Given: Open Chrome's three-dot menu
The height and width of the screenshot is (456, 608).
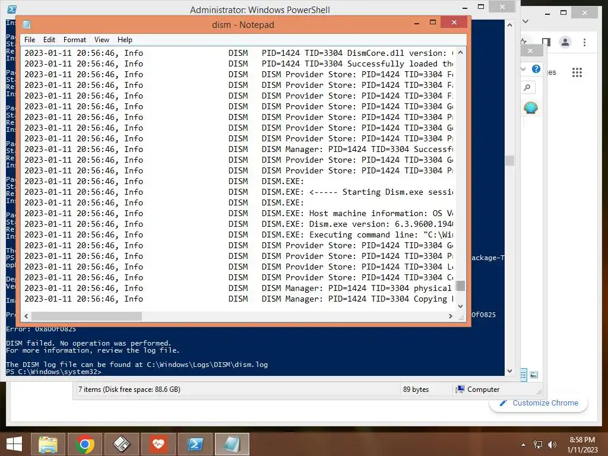Looking at the screenshot, I should click(x=584, y=42).
